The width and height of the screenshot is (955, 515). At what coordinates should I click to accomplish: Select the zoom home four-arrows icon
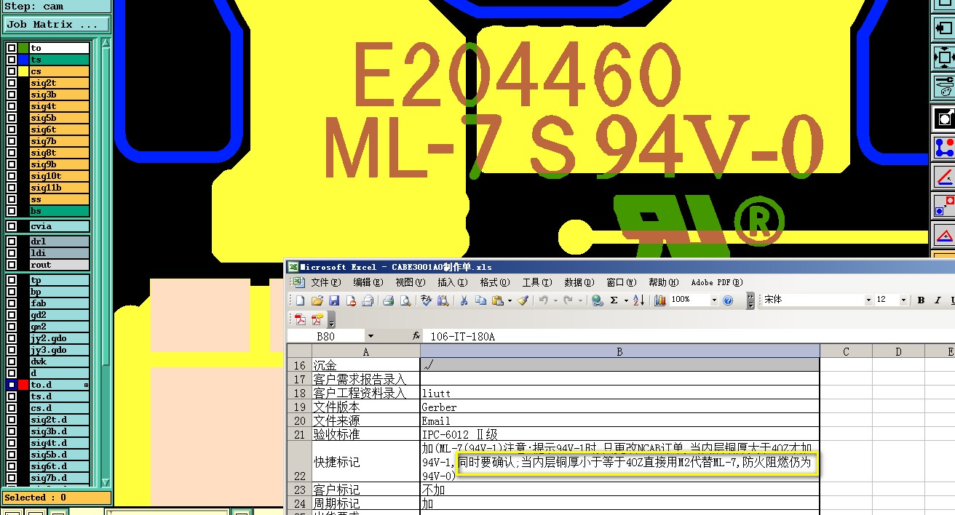[x=943, y=56]
